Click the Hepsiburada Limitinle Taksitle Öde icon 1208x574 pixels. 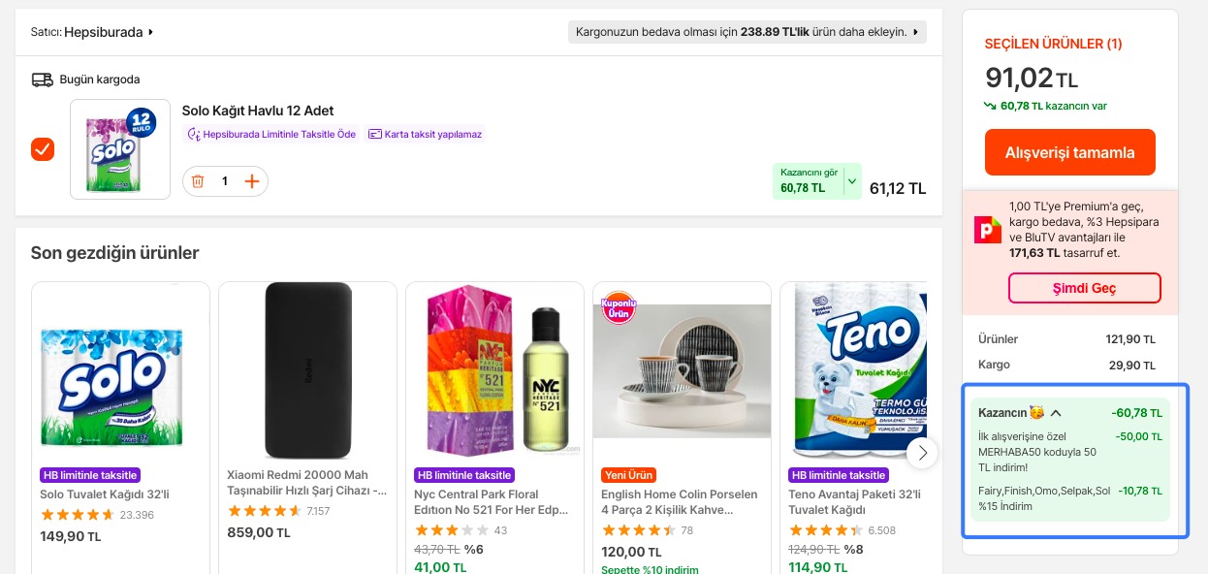(x=193, y=135)
